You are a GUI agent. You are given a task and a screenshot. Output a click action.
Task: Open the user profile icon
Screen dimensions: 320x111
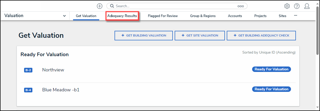coord(307,6)
